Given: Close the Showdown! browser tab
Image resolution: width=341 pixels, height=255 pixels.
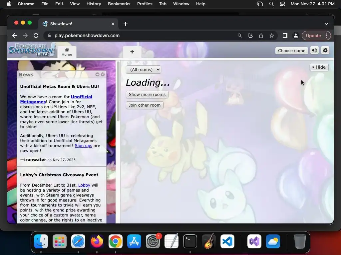Looking at the screenshot, I should 113,24.
